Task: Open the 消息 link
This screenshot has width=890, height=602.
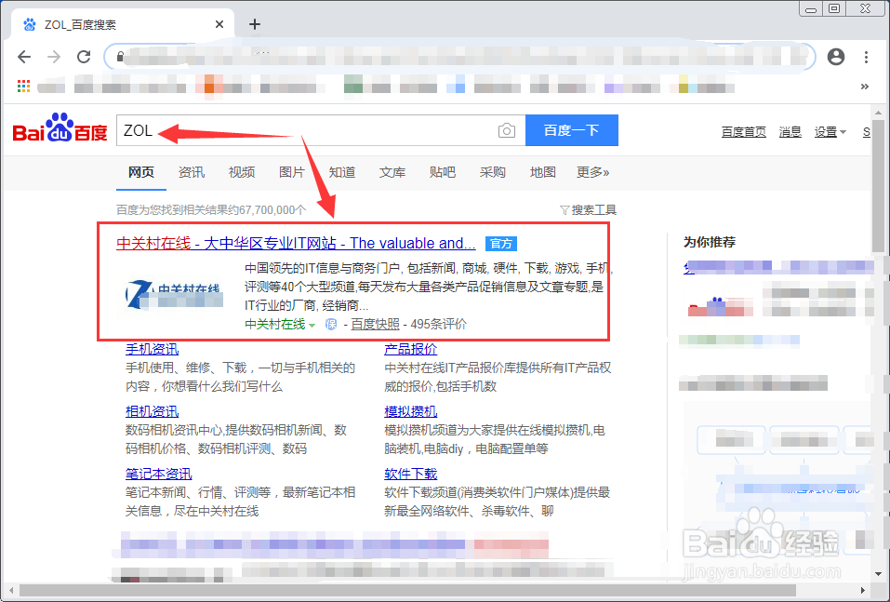Action: pyautogui.click(x=790, y=132)
